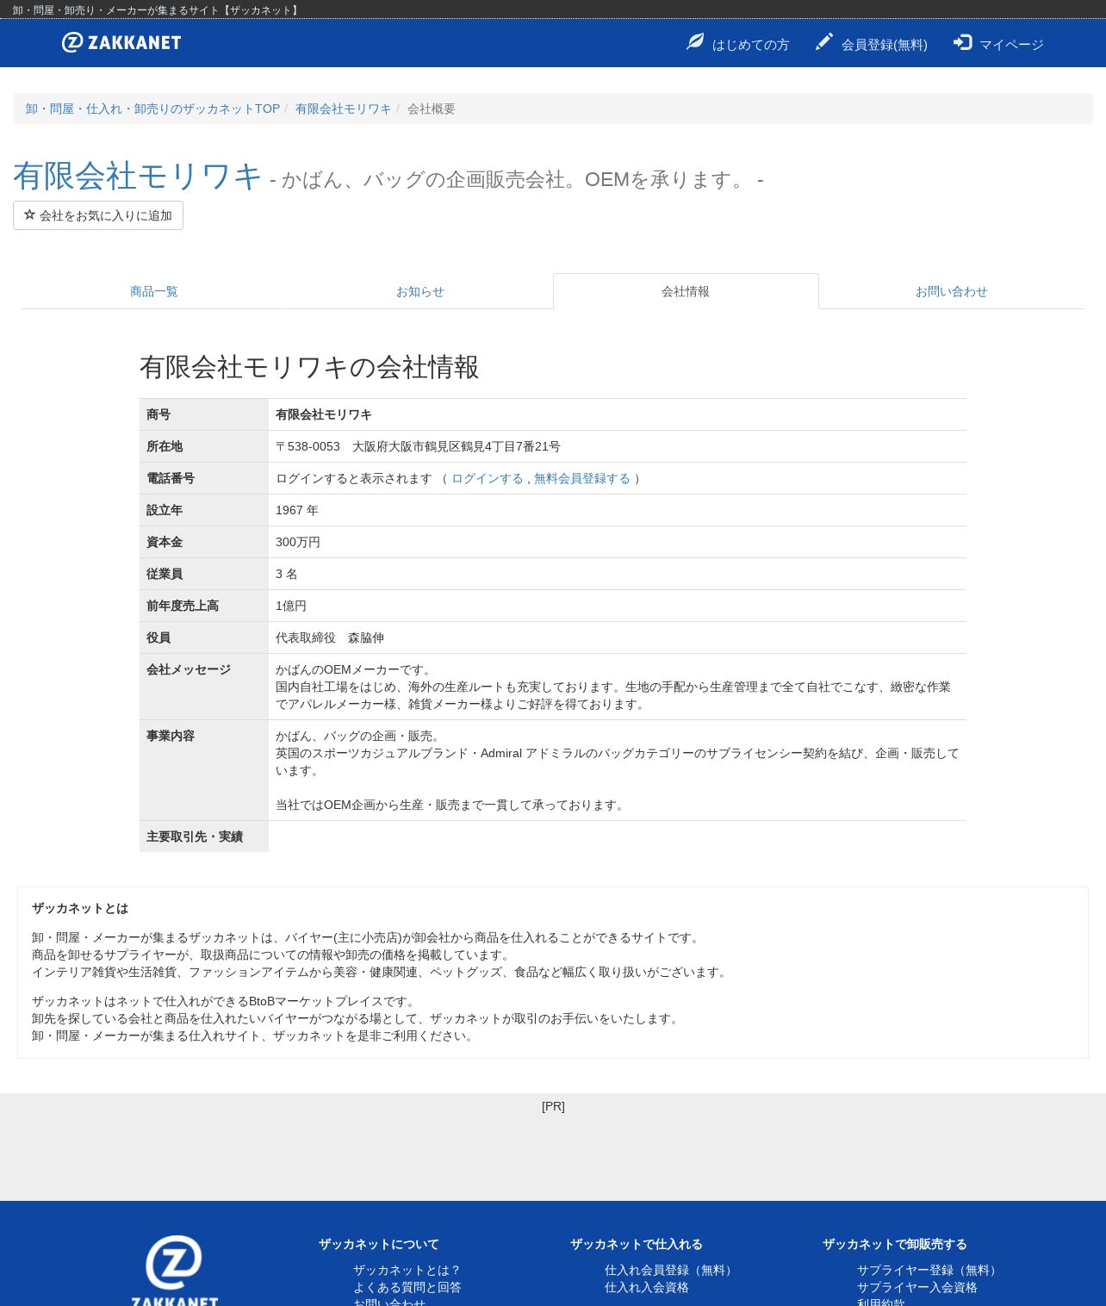This screenshot has width=1106, height=1306.
Task: Click the ザッカネットとは heading
Action: pyautogui.click(x=80, y=908)
